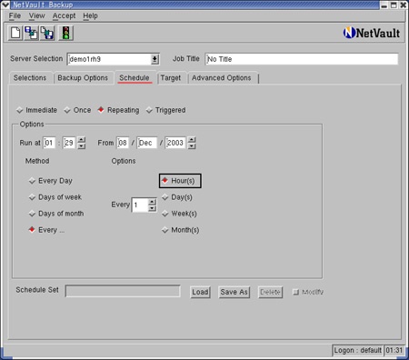This screenshot has width=409, height=360.
Task: Choose the Every ... method
Action: 47,230
